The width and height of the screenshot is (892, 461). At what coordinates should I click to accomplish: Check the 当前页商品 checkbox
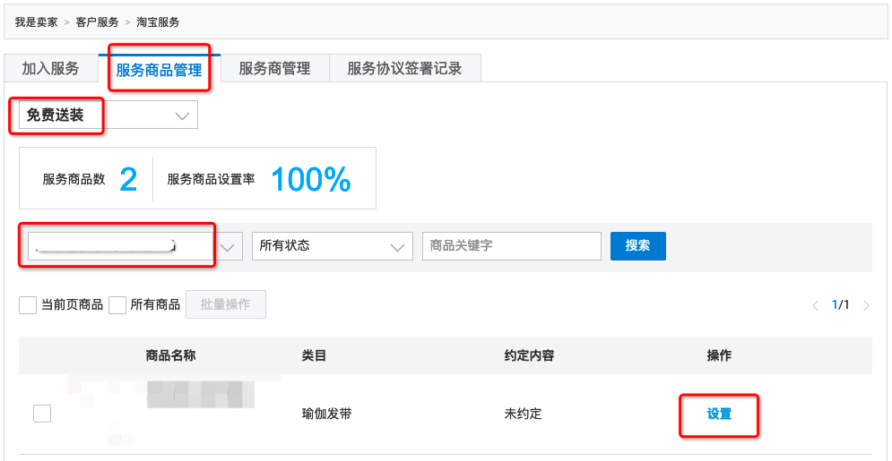(x=28, y=305)
